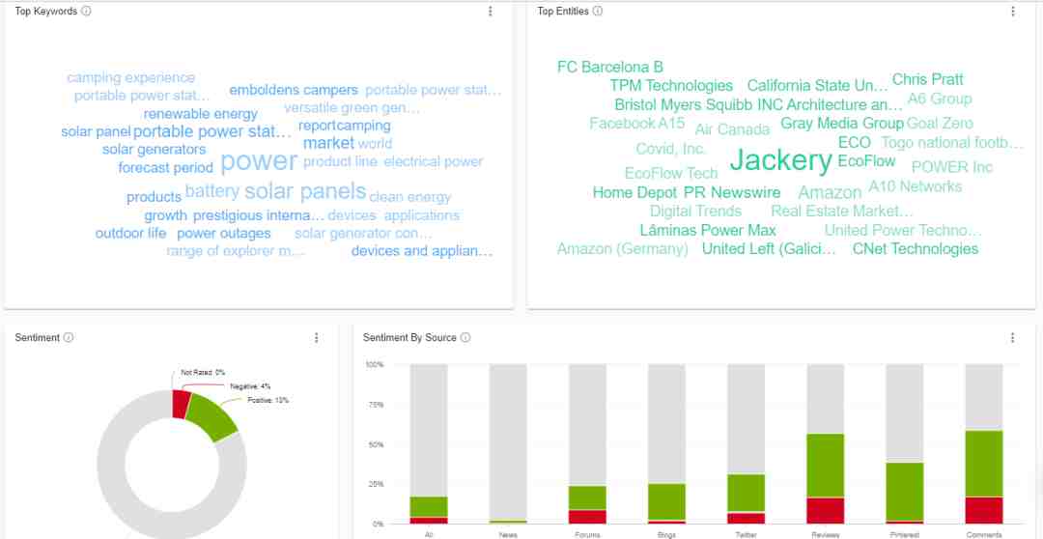Viewport: 1043px width, 539px height.
Task: Select 'power outages' keyword
Action: tap(223, 234)
